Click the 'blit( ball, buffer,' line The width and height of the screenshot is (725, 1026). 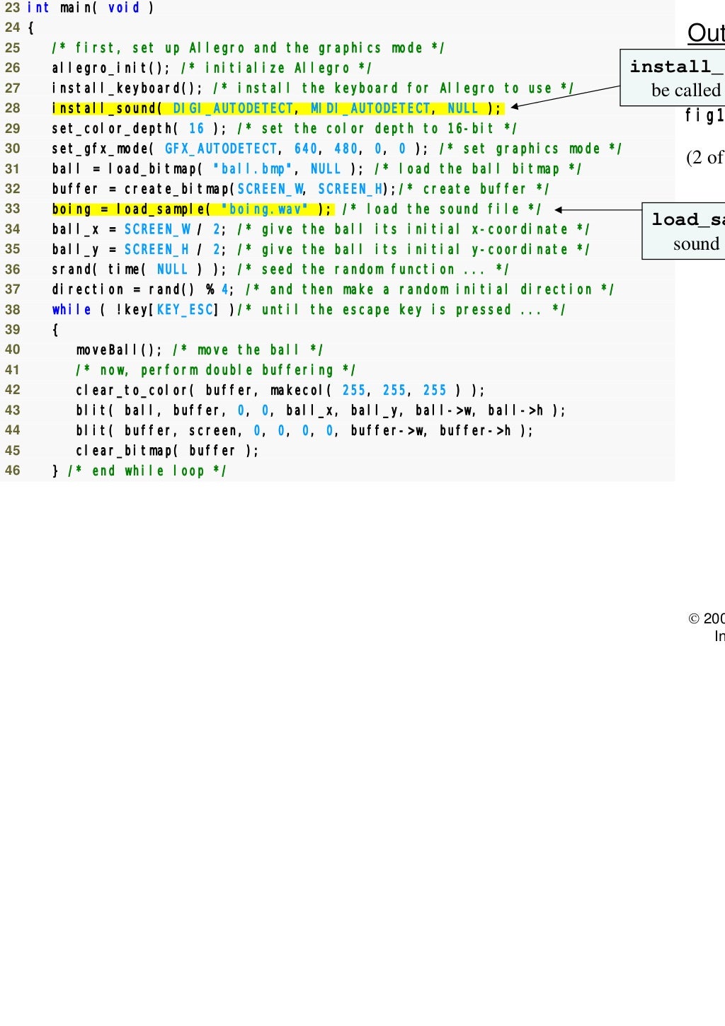tap(321, 410)
